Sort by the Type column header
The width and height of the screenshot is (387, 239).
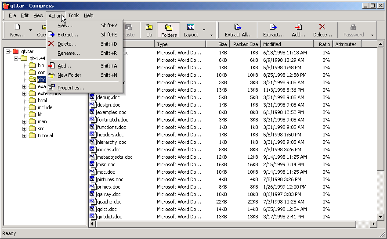tap(180, 44)
